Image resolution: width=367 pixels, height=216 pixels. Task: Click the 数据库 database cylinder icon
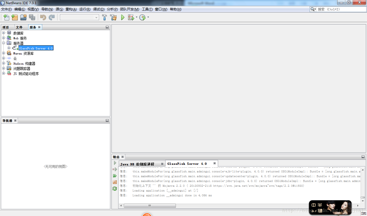tap(9, 33)
